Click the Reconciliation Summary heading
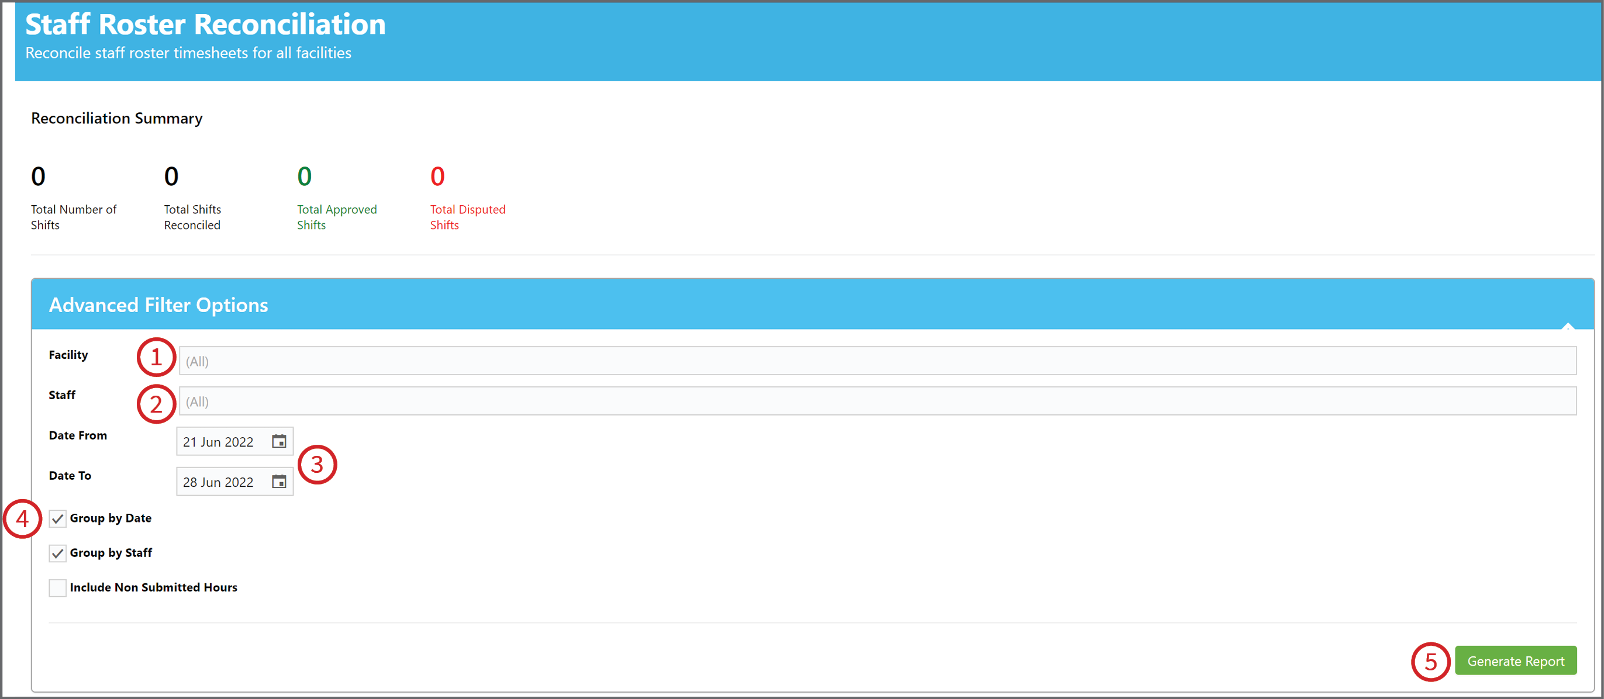This screenshot has width=1604, height=699. 116,118
